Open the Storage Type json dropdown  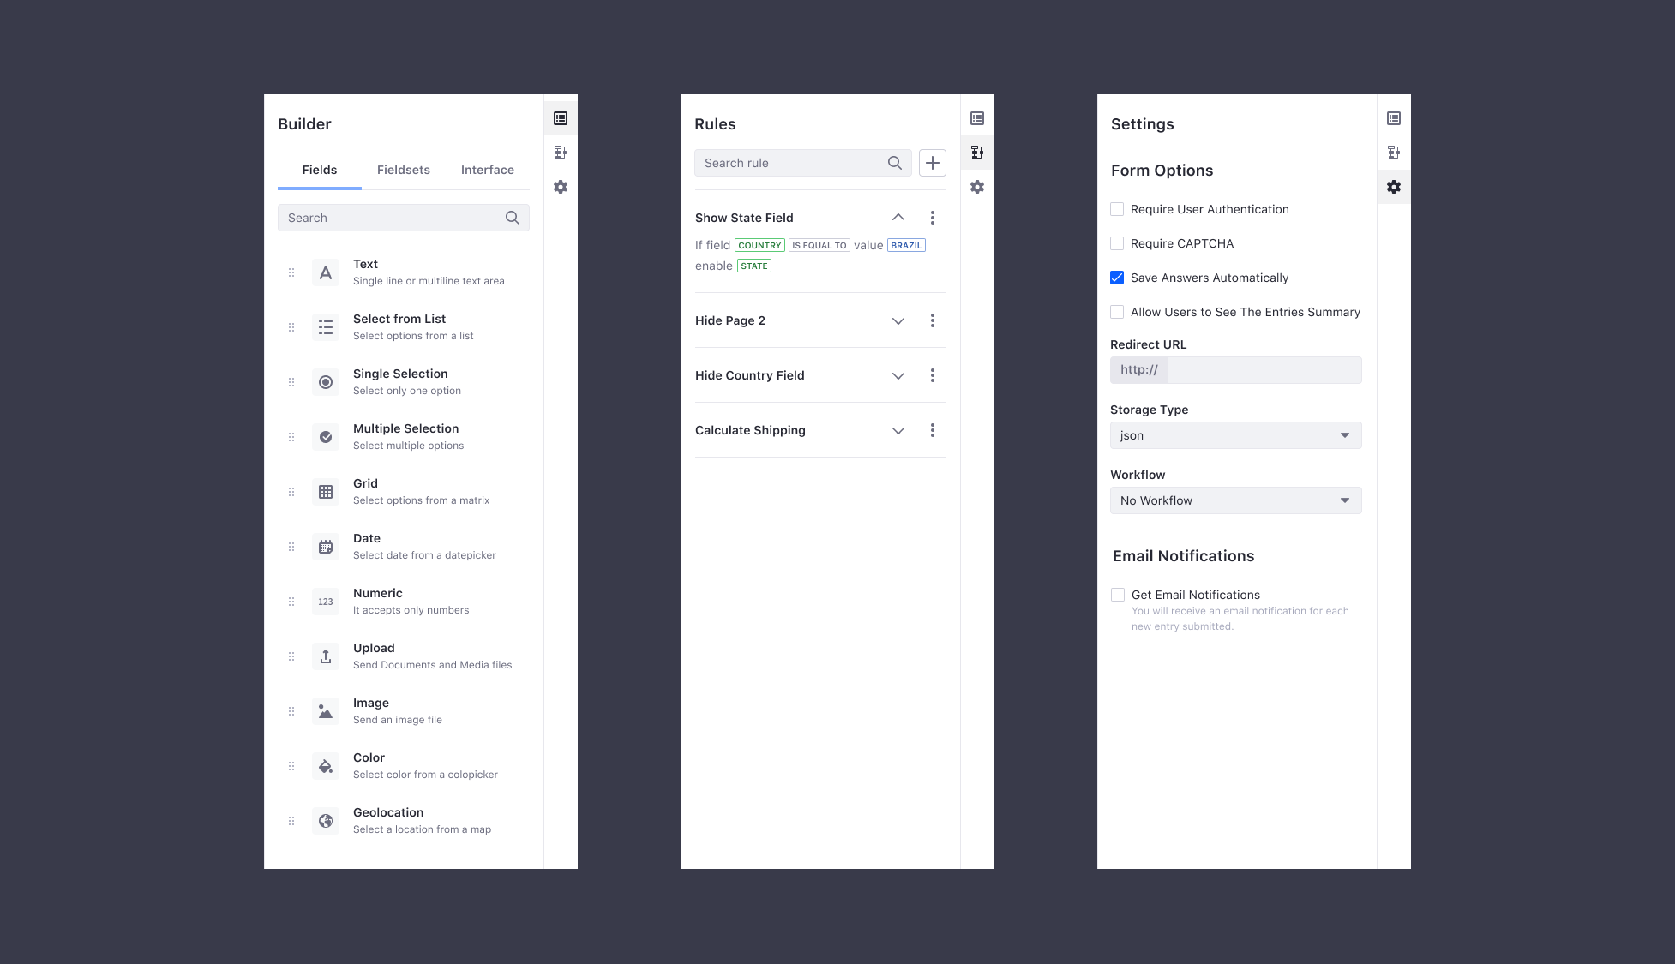[1235, 435]
